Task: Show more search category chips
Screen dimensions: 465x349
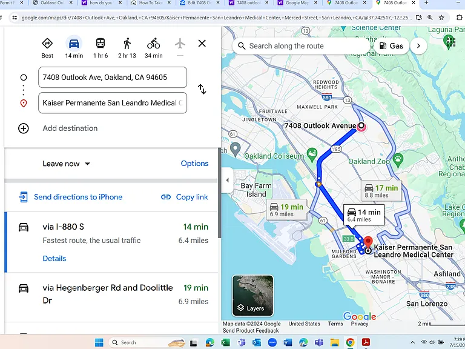Action: (418, 46)
